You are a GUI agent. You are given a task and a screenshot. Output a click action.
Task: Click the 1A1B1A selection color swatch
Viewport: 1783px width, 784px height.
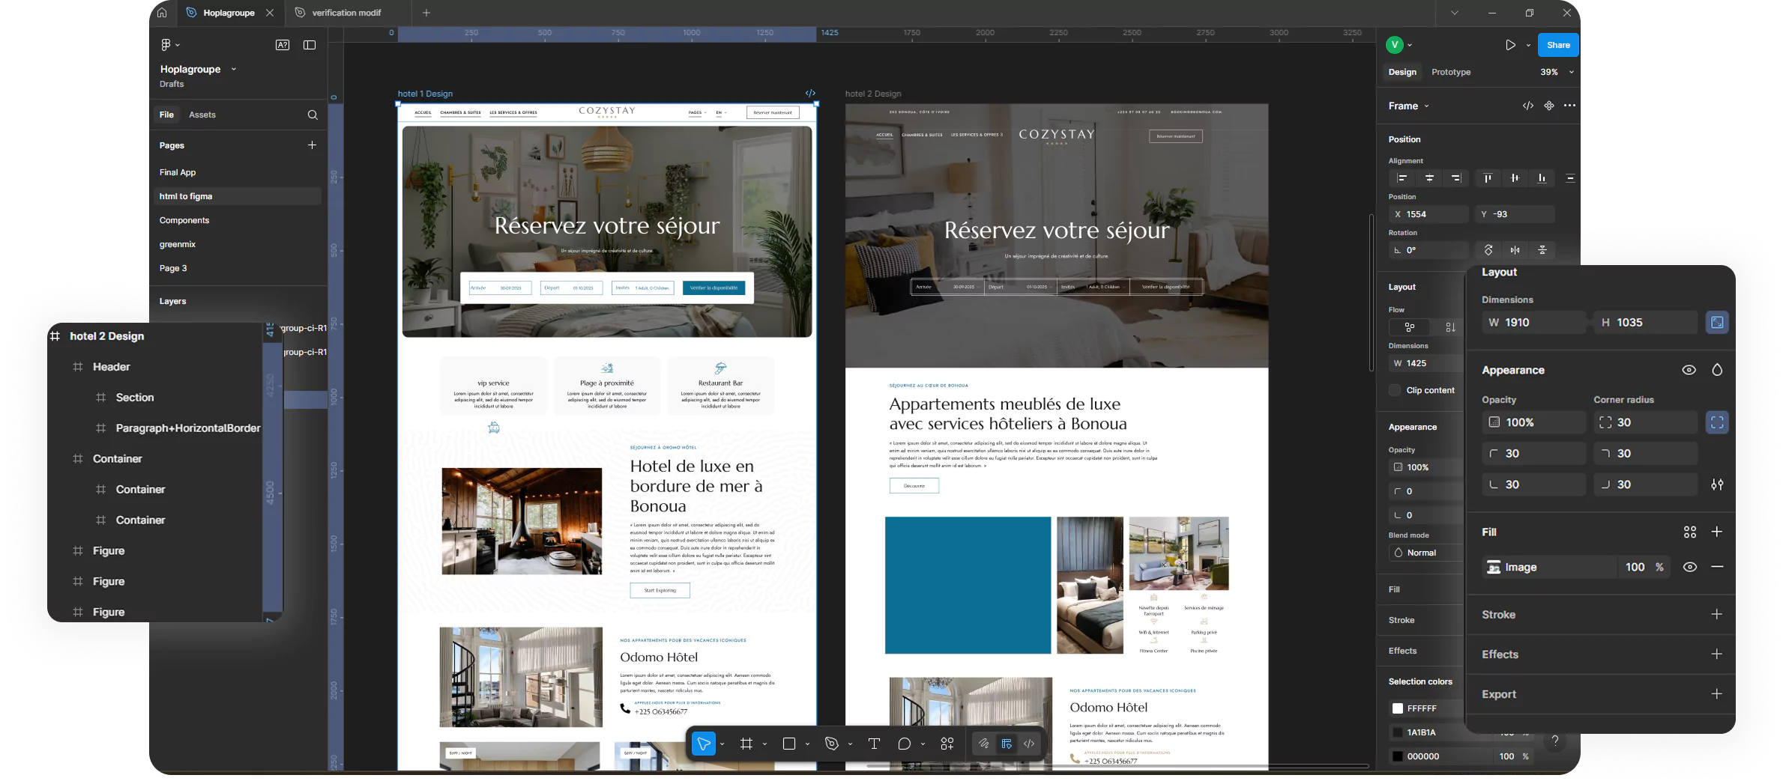[x=1397, y=732]
